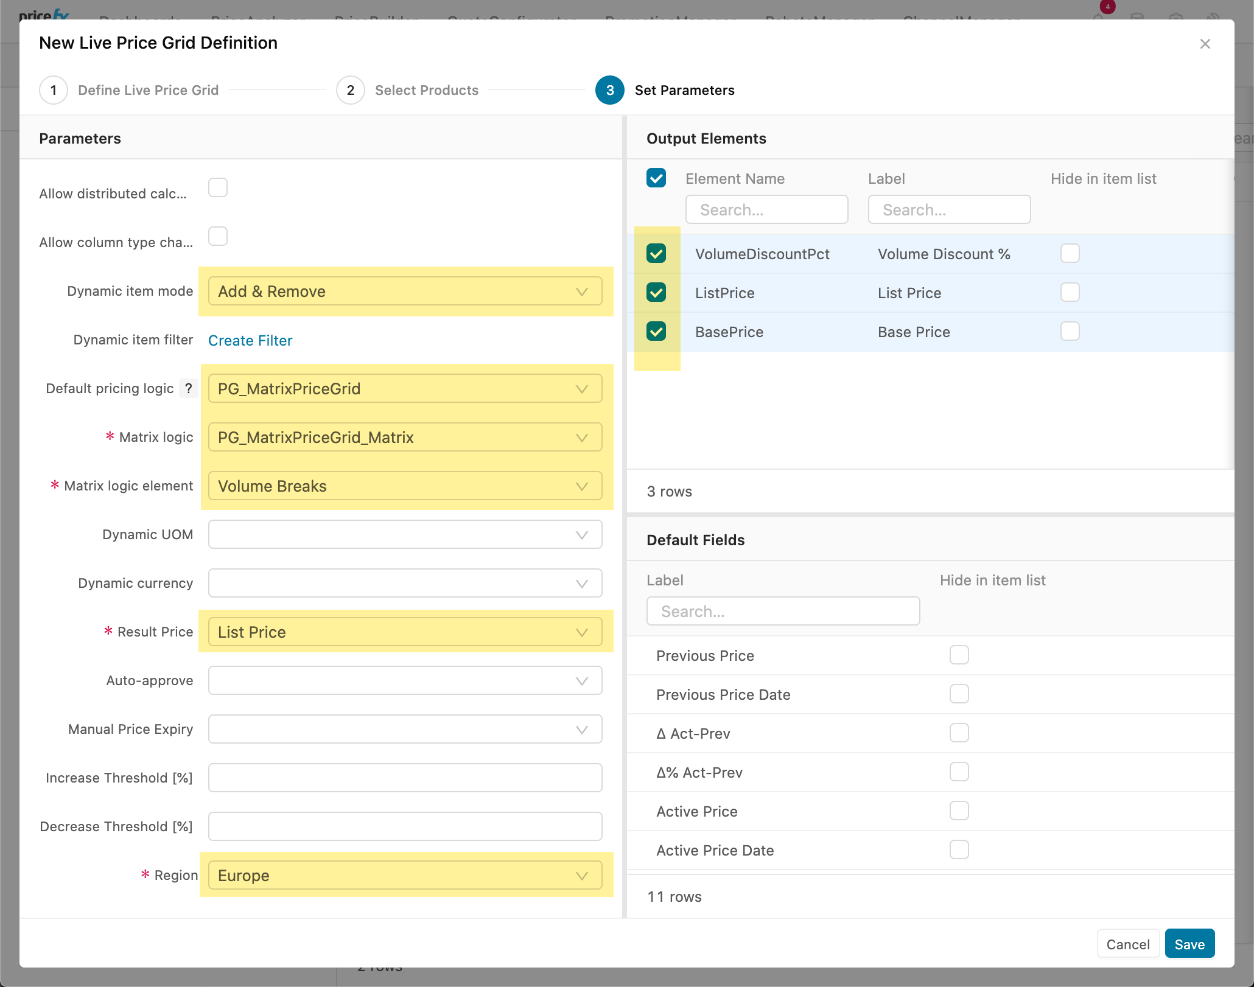Close the New Live Price Grid dialog

[x=1205, y=44]
